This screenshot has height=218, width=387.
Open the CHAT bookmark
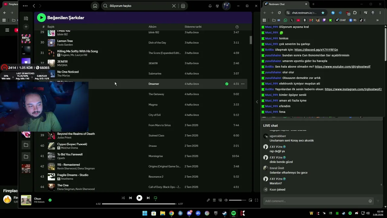[341, 20]
